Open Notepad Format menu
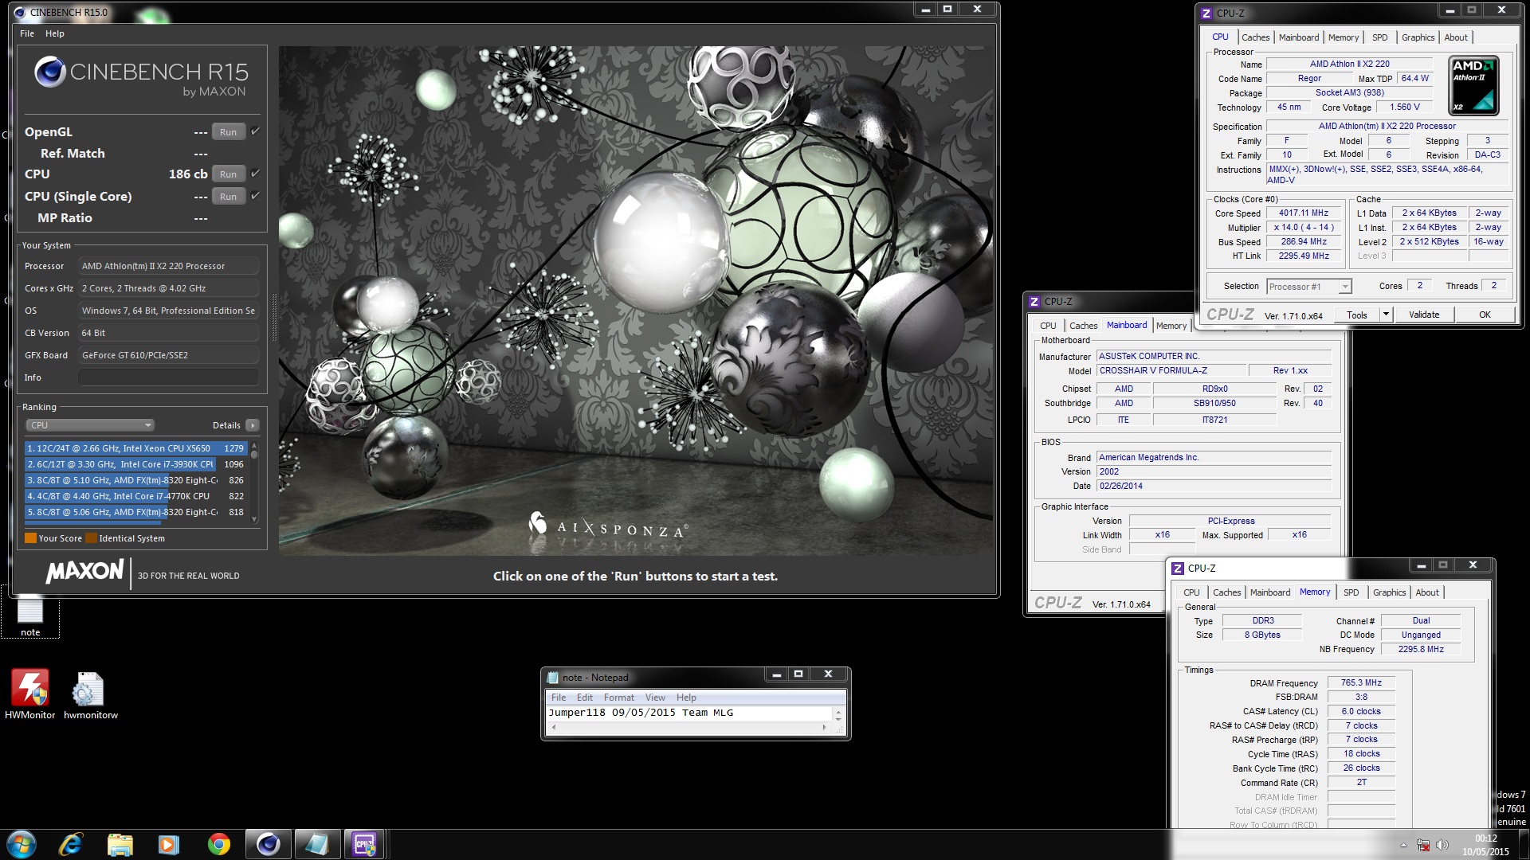 pyautogui.click(x=618, y=698)
